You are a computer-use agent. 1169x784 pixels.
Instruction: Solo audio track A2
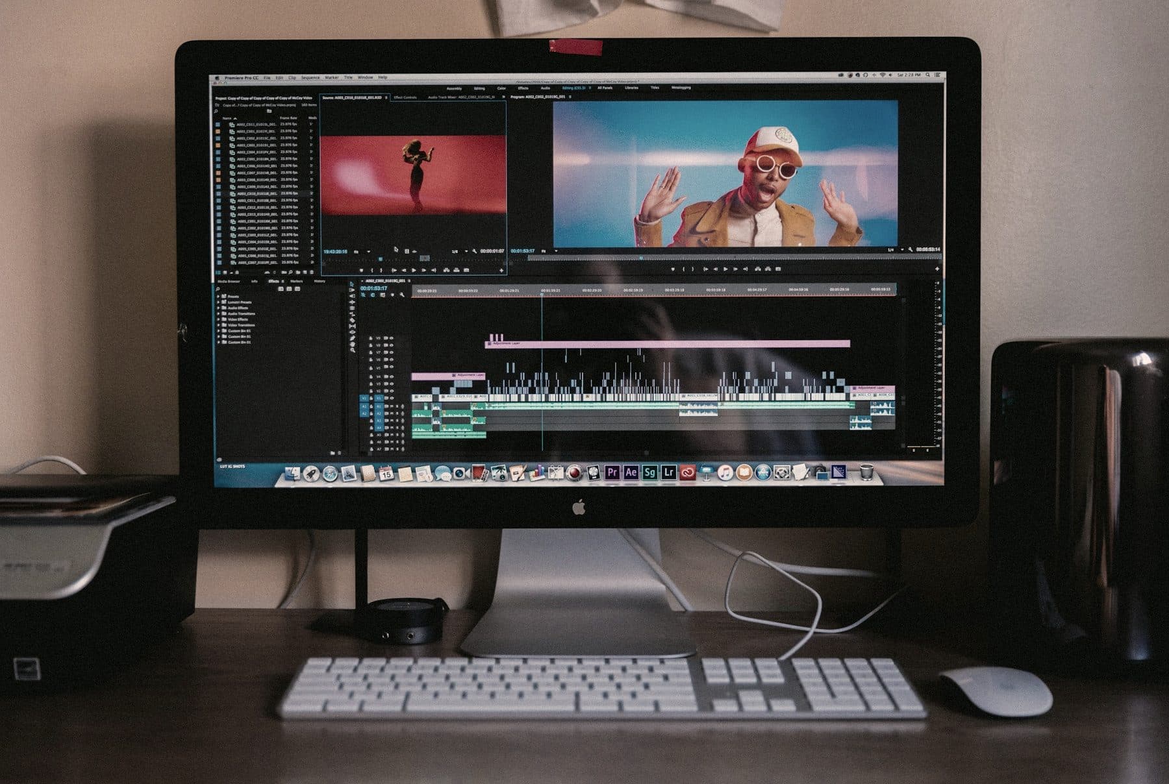(x=397, y=413)
